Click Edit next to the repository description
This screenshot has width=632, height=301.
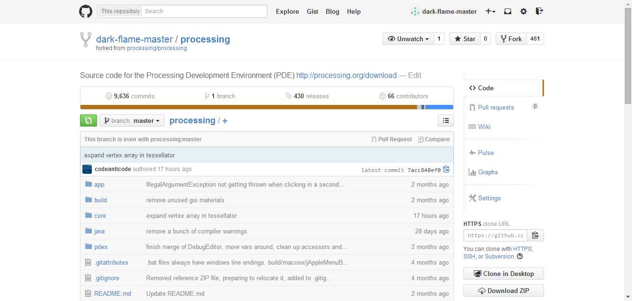pos(415,75)
